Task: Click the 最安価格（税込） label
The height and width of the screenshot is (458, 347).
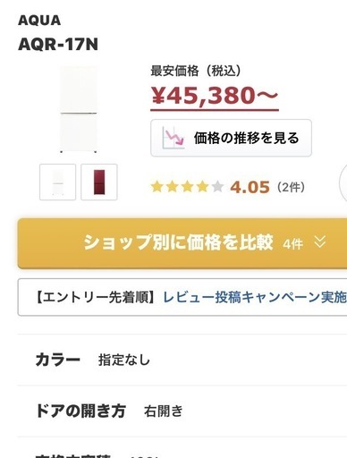Action: pos(196,71)
